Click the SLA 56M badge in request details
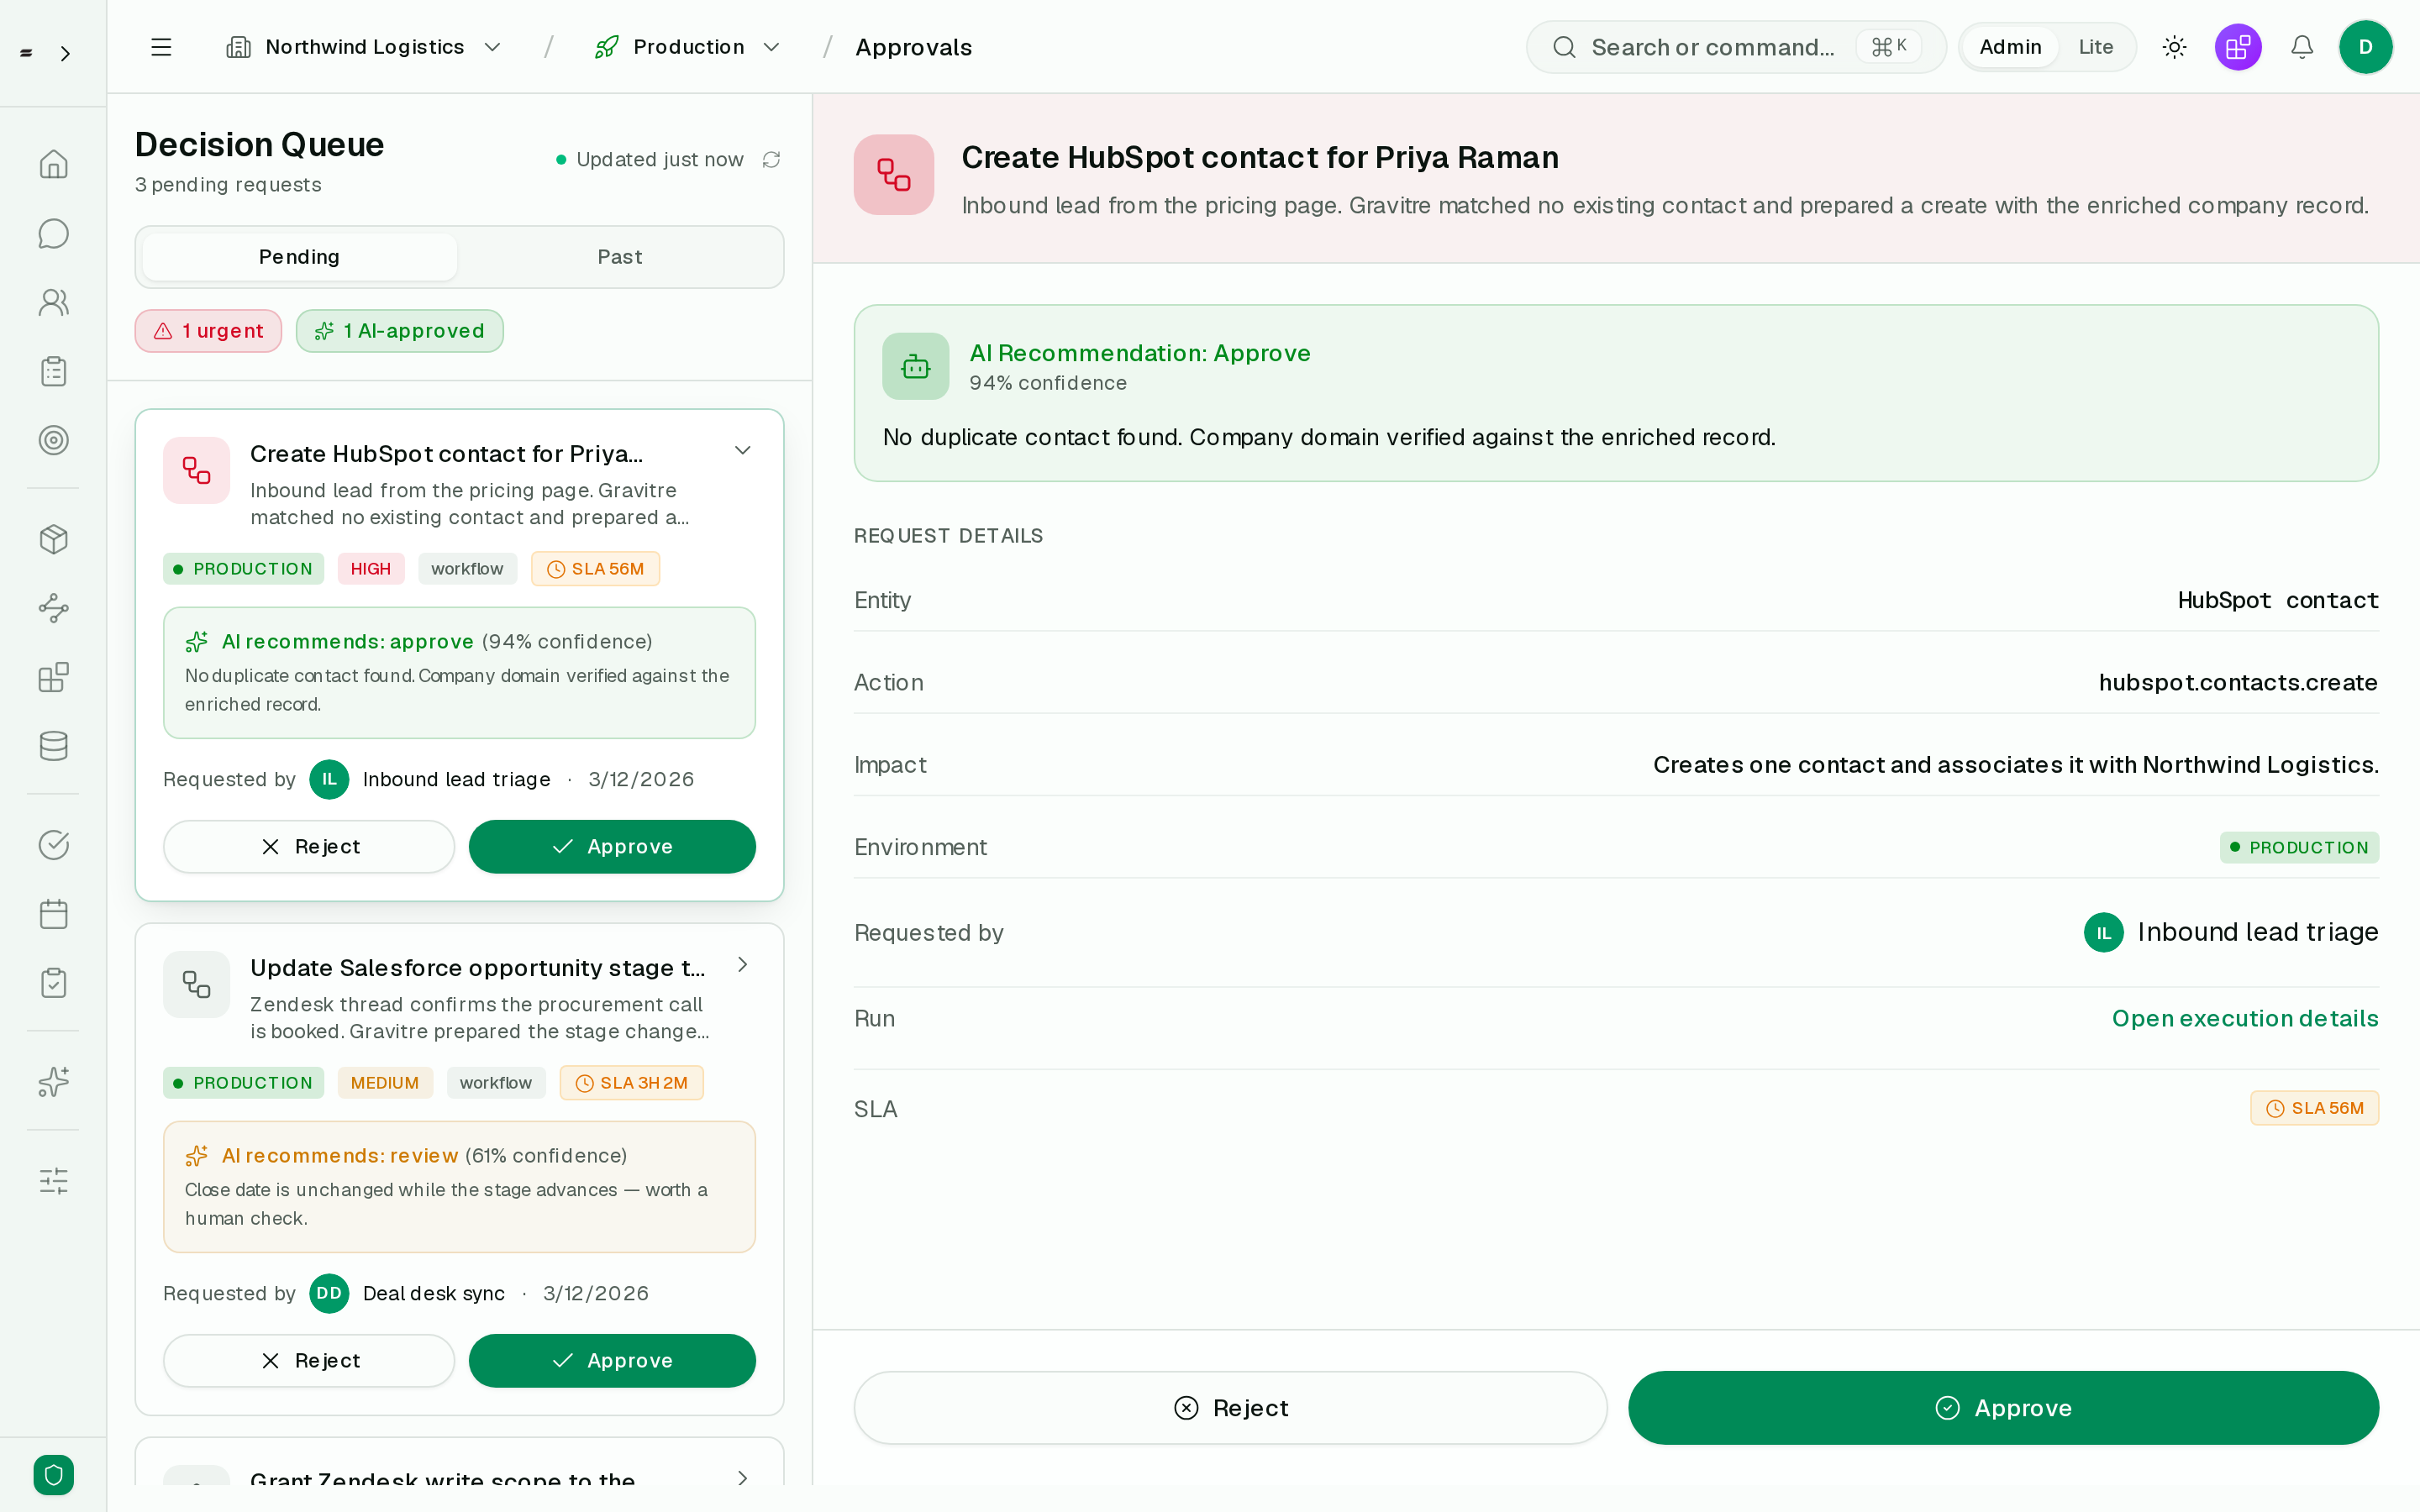Screen dimensions: 2420x1512 [x=2314, y=1108]
